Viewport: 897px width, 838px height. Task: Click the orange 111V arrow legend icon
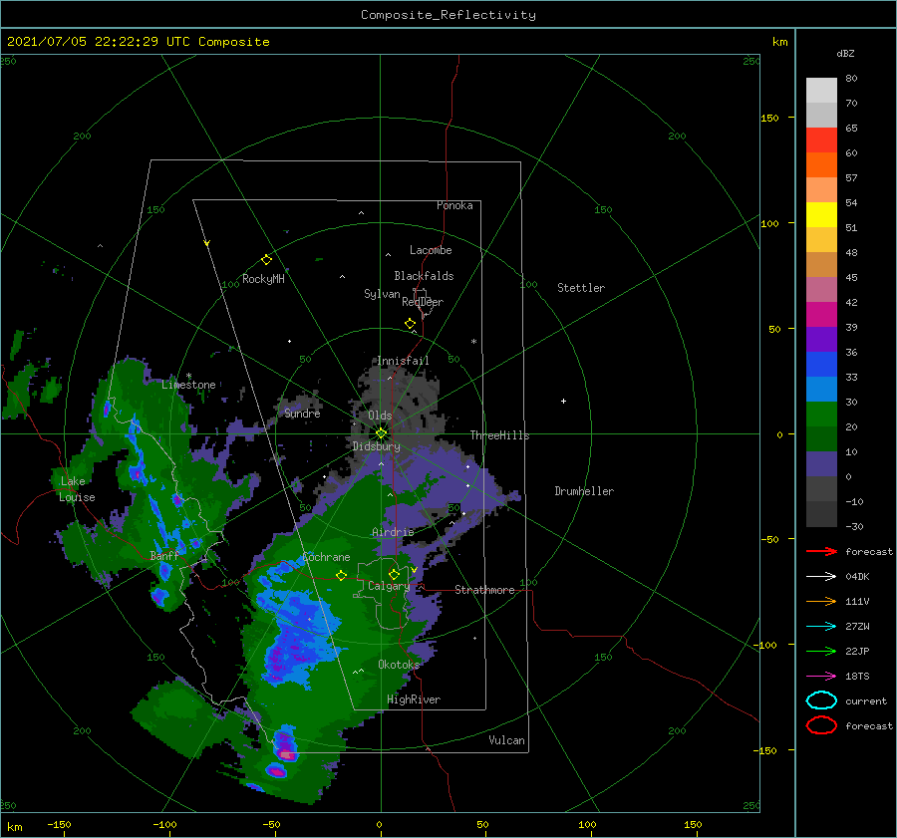[x=821, y=601]
